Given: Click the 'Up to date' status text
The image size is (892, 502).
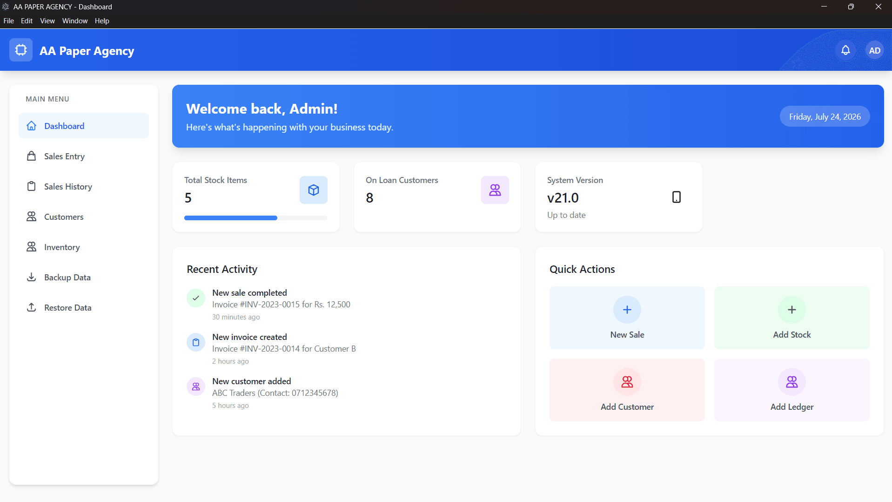Looking at the screenshot, I should pos(566,215).
